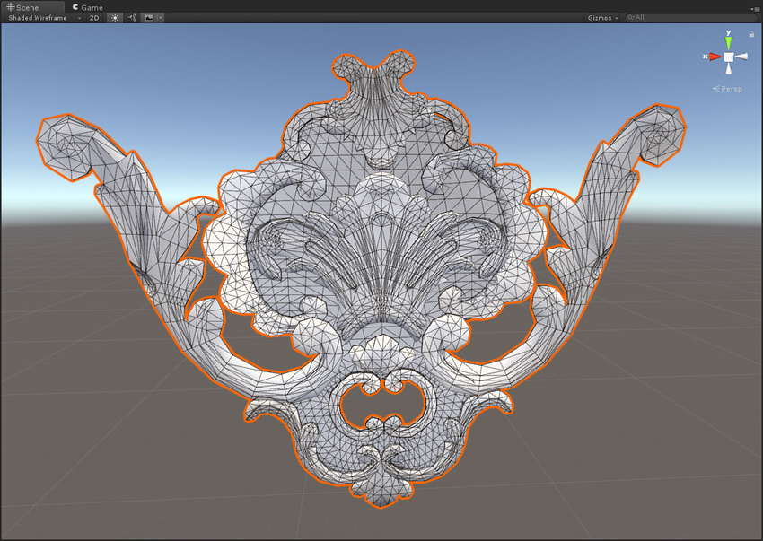The height and width of the screenshot is (541, 763).
Task: Toggle the scene gizmo rotation lock icon
Action: pyautogui.click(x=750, y=34)
